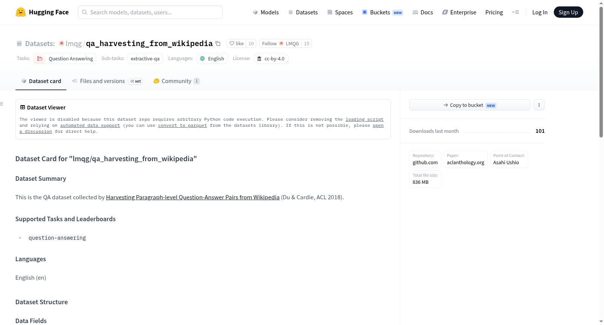Click the Languages heading
Screen dimensions: 604x325
click(31, 259)
